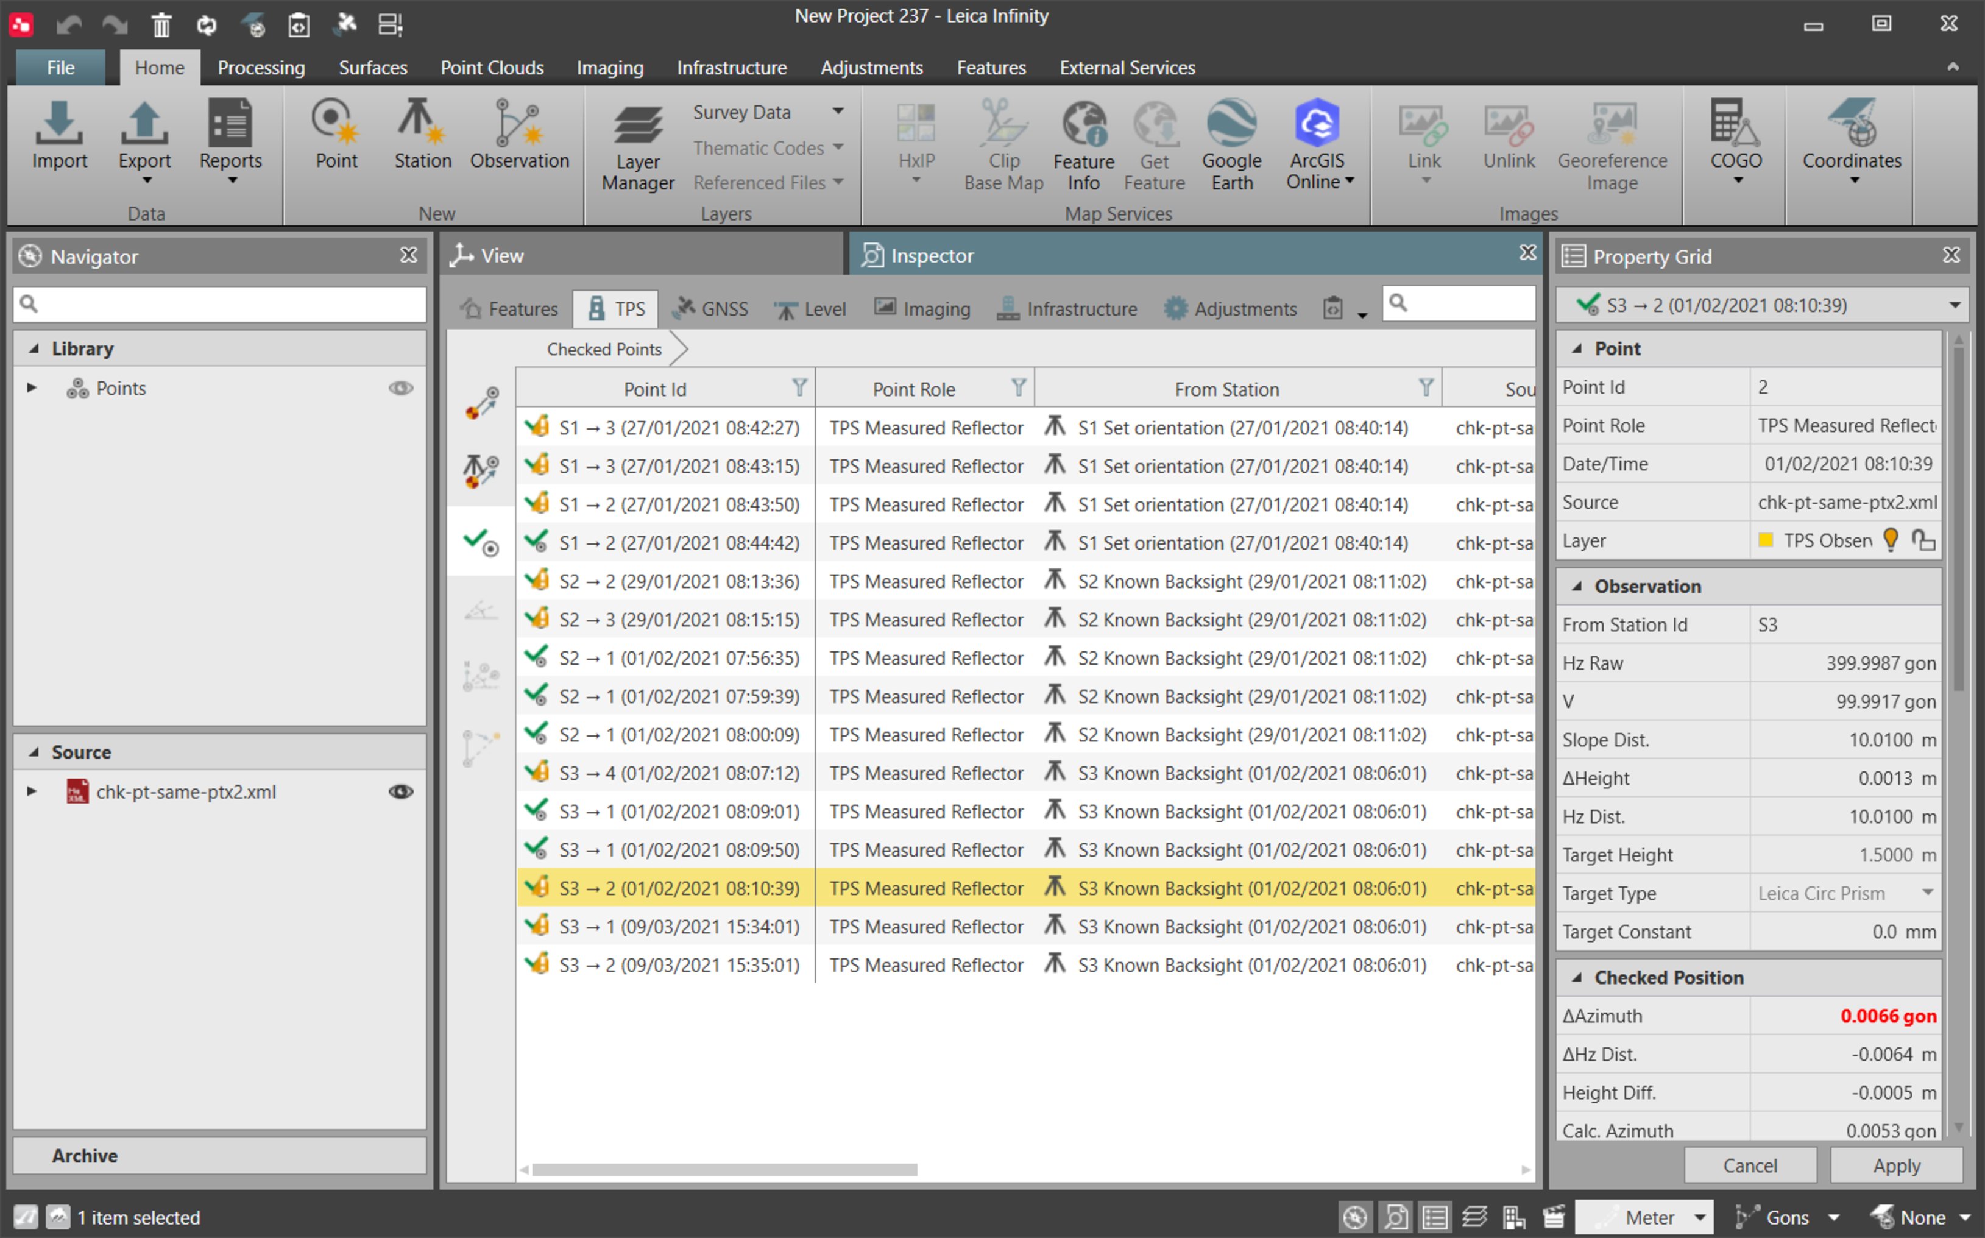This screenshot has height=1238, width=1985.
Task: Open the Layer Manager
Action: point(638,147)
